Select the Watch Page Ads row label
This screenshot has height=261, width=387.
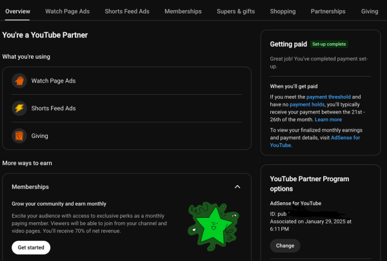click(54, 81)
